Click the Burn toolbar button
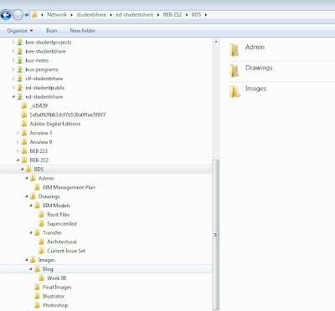Screen dimensions: 335x311 coord(52,31)
